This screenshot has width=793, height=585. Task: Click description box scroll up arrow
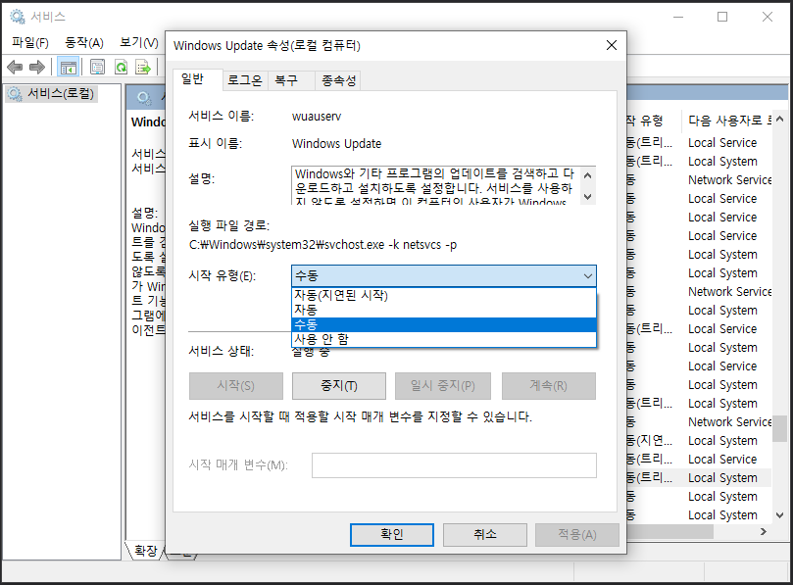click(588, 176)
